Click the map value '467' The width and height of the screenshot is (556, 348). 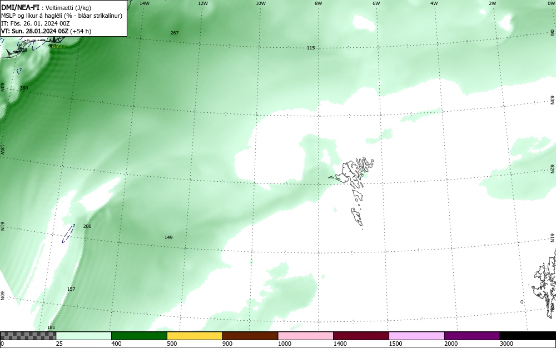tap(52, 46)
